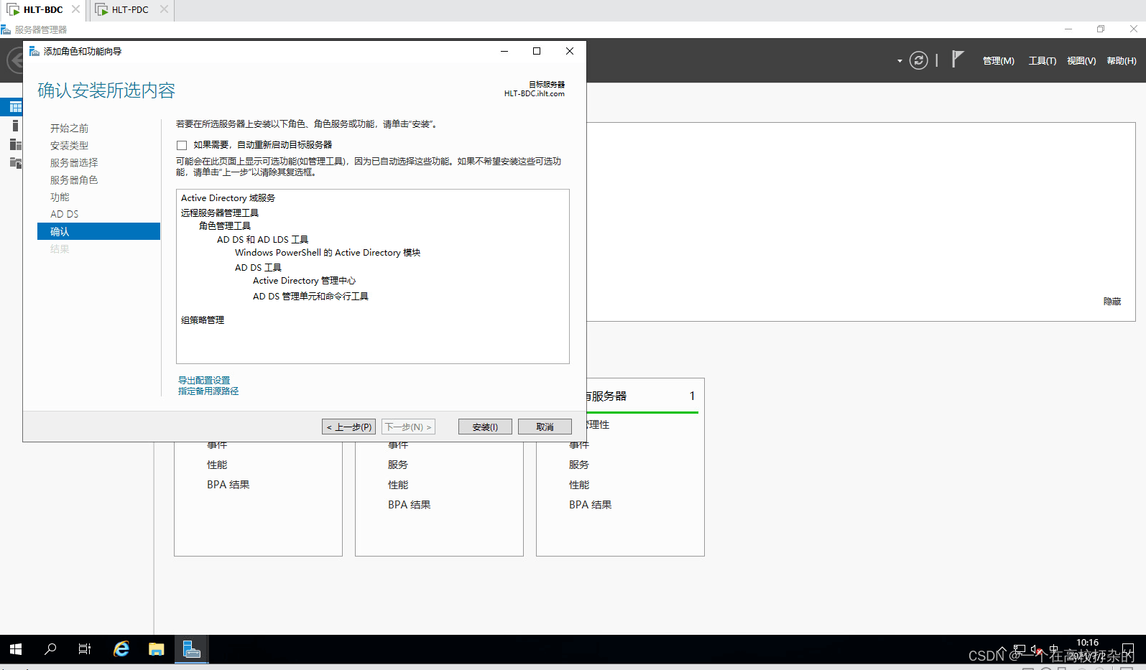Select the file and storage services sidebar icon

[x=15, y=163]
